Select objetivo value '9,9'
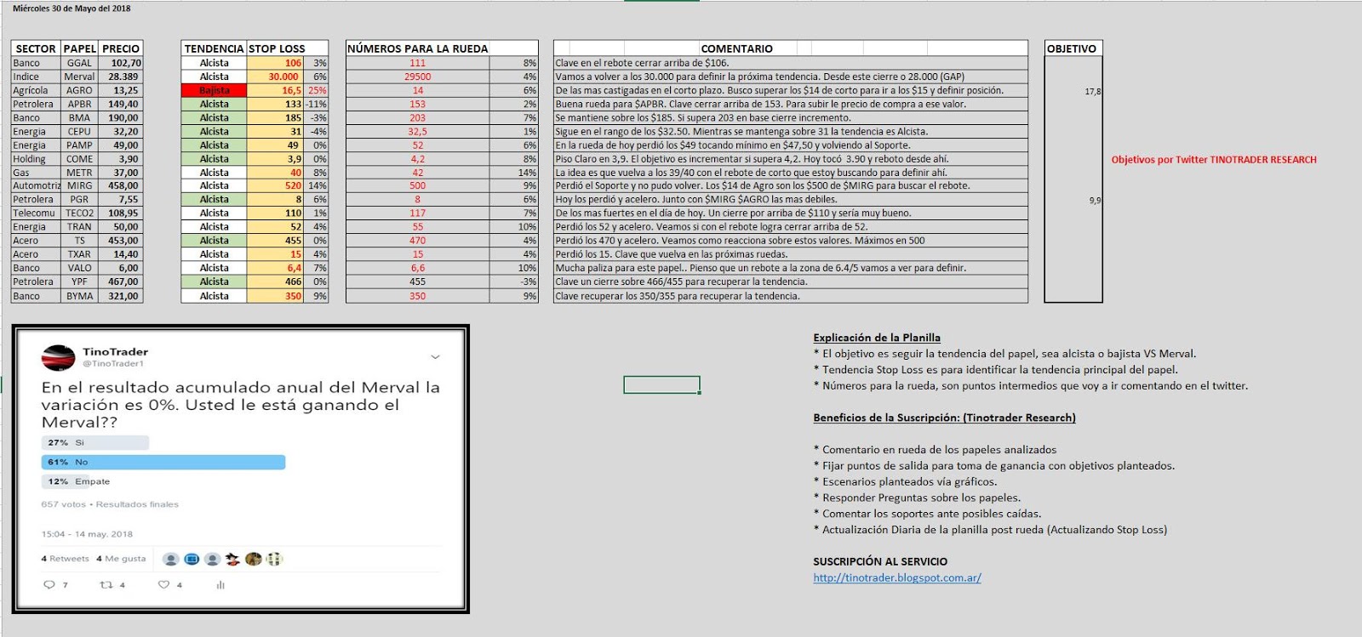Image resolution: width=1362 pixels, height=637 pixels. click(1095, 200)
